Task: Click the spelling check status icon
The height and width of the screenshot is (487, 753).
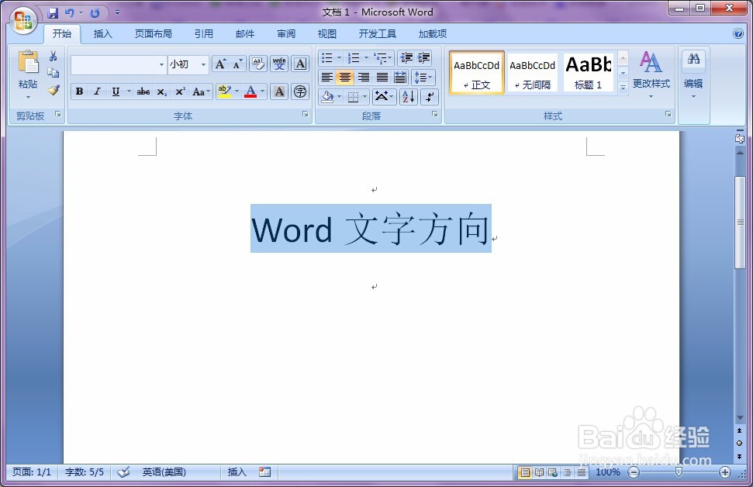Action: pyautogui.click(x=123, y=472)
